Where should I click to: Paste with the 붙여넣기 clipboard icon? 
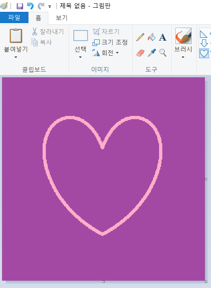click(16, 35)
